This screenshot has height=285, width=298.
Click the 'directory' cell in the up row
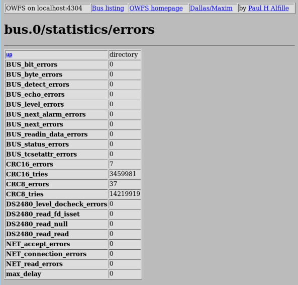[x=124, y=55]
